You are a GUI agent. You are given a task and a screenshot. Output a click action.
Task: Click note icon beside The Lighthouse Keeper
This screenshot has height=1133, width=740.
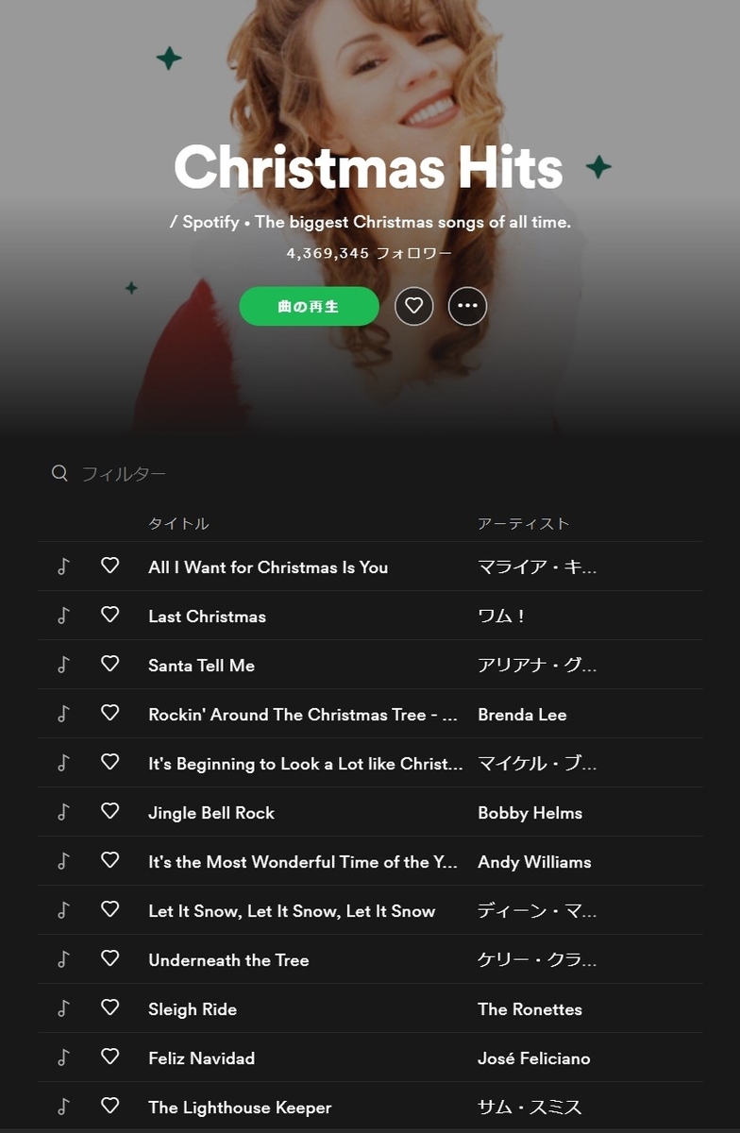pos(63,1106)
